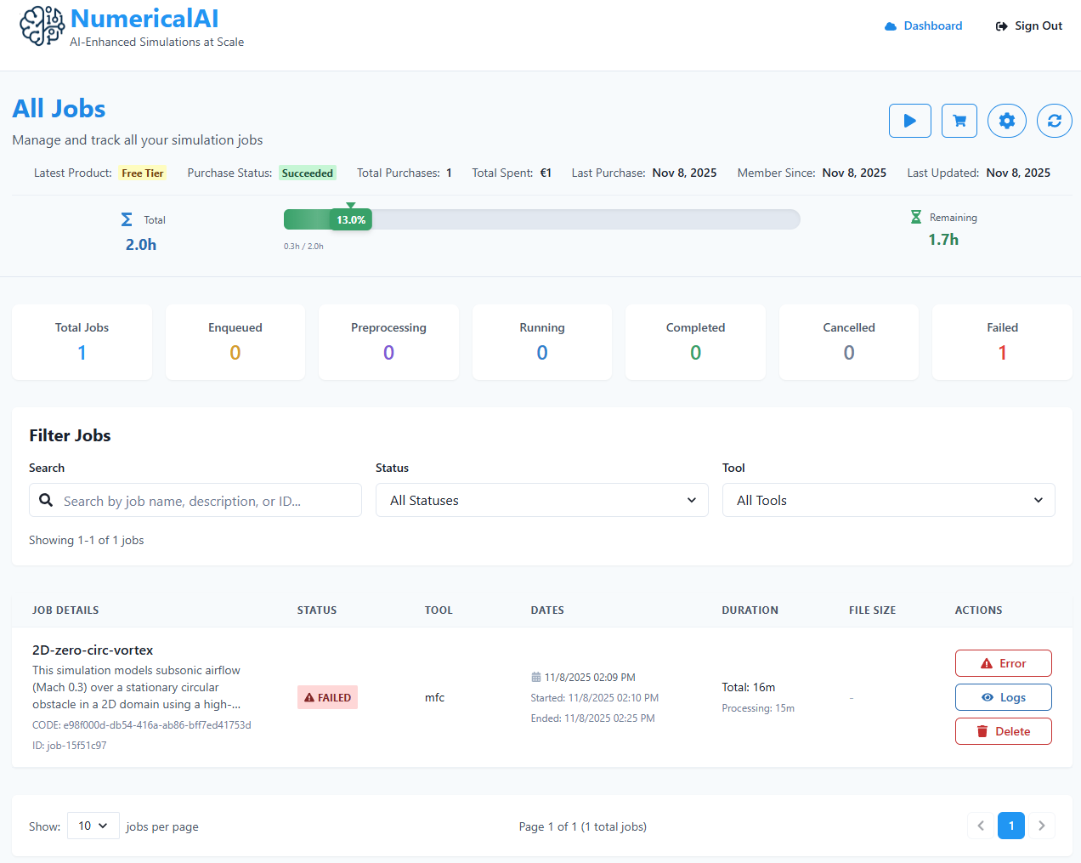Open the jobs per page dropdown

93,826
